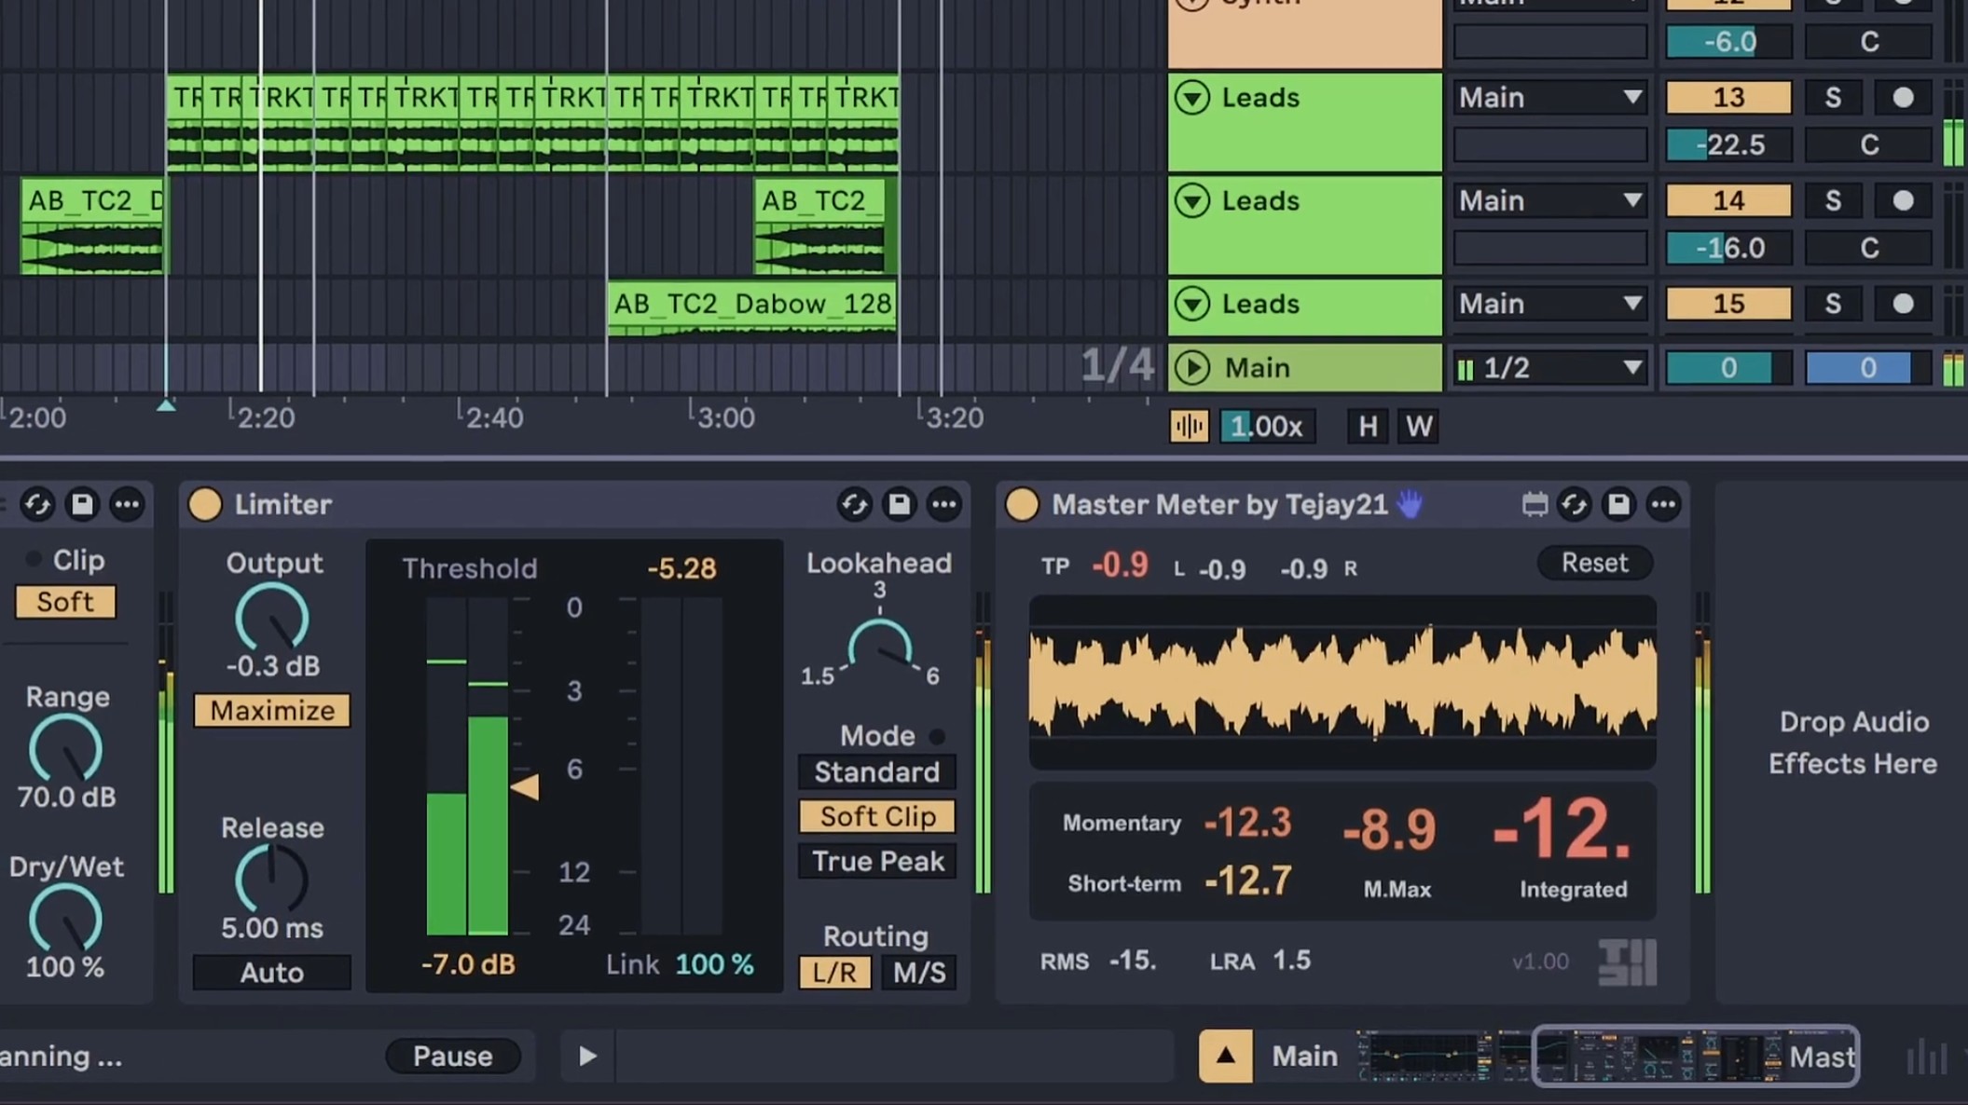Pause the scanning process
Image resolution: width=1968 pixels, height=1105 pixels.
453,1056
